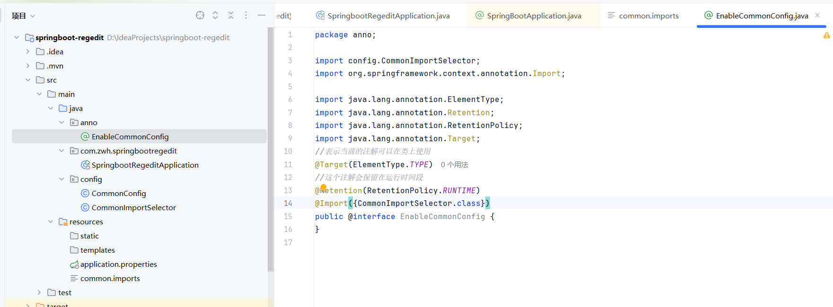The height and width of the screenshot is (307, 833).
Task: Collapse the main folder
Action: coord(39,94)
